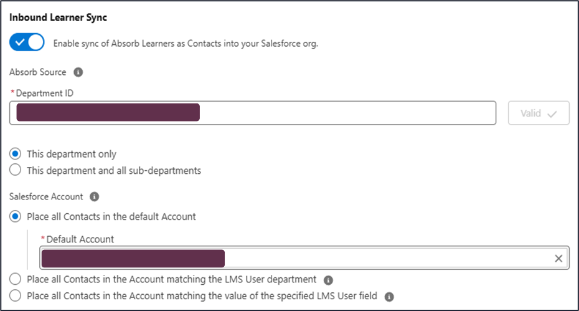579x311 pixels.
Task: Click the "Department ID" field label
Action: [45, 93]
